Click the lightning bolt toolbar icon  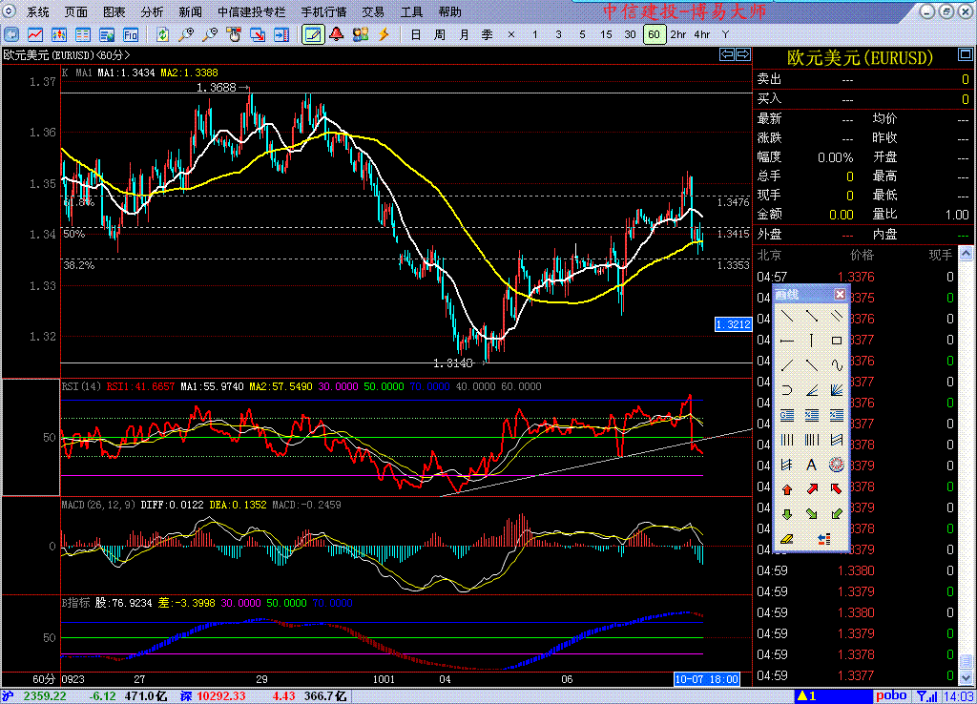pos(385,34)
